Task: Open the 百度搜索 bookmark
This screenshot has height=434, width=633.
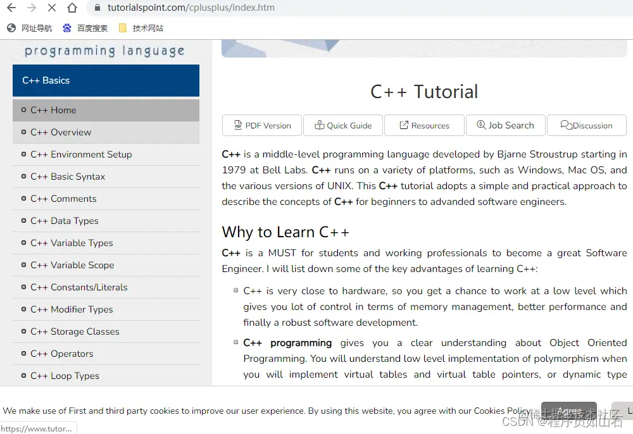Action: pos(85,28)
